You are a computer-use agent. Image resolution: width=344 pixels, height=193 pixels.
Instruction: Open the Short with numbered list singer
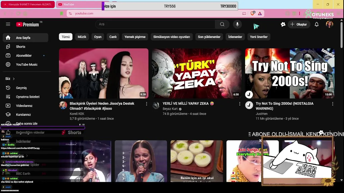point(141,161)
